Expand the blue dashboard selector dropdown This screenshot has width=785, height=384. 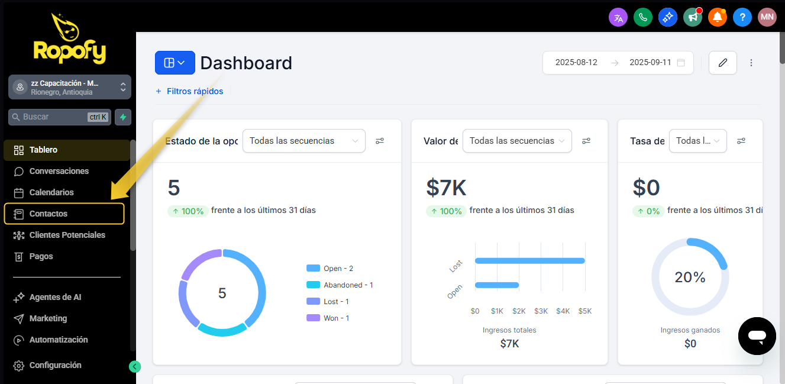[175, 63]
